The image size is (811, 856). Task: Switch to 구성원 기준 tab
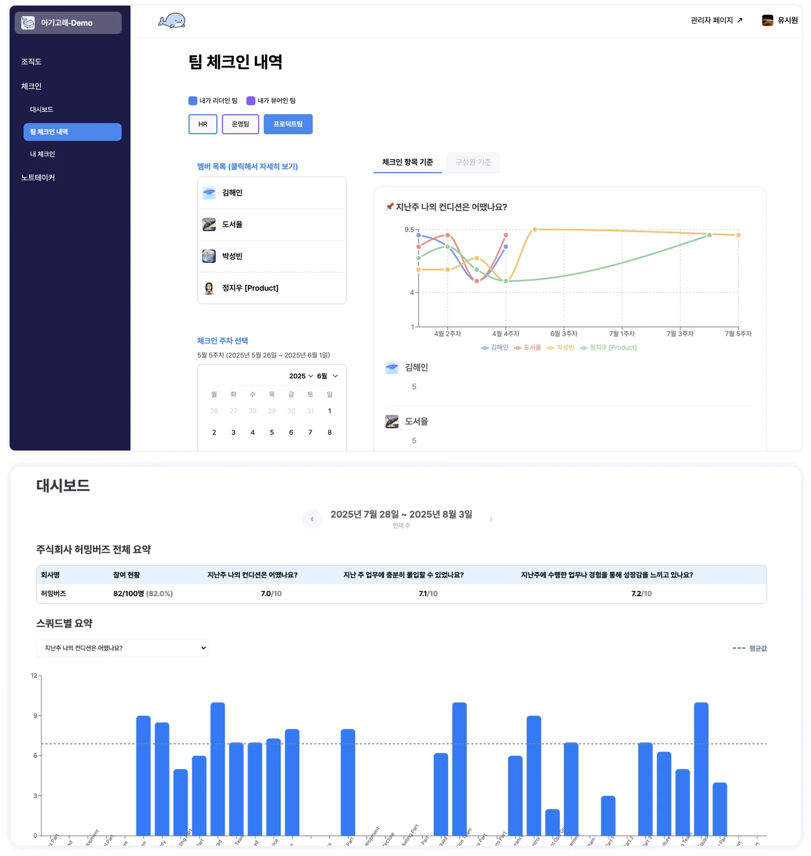click(473, 162)
